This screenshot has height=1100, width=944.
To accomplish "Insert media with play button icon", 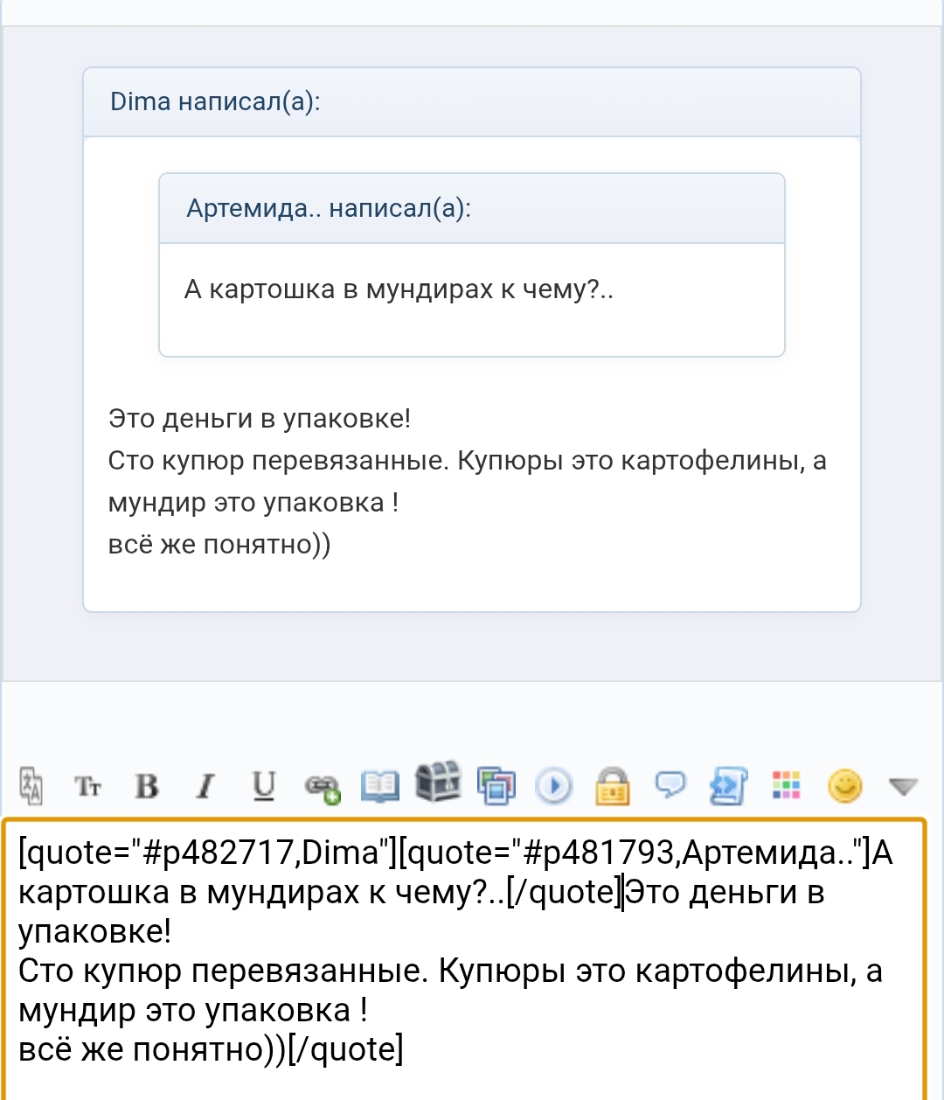I will coord(553,786).
